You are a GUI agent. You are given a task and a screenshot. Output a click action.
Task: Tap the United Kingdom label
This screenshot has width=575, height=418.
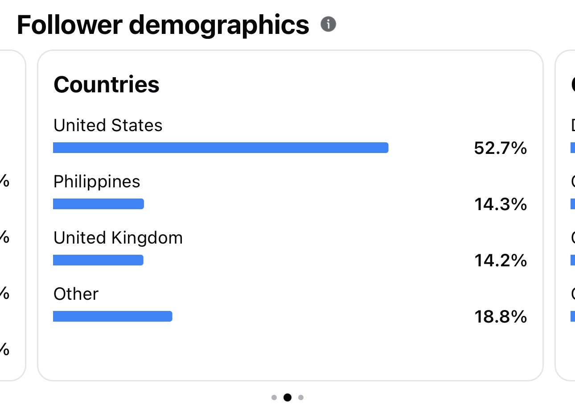(118, 238)
